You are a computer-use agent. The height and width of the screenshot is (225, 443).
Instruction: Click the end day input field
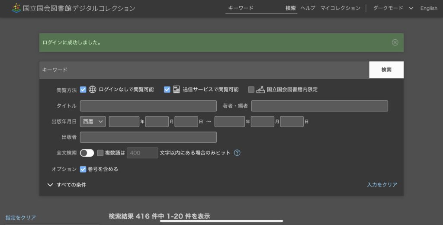[292, 122]
